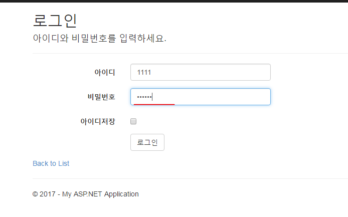Viewport: 348px width, 217px height.
Task: Focus the 비밀번호 password field
Action: [201, 97]
